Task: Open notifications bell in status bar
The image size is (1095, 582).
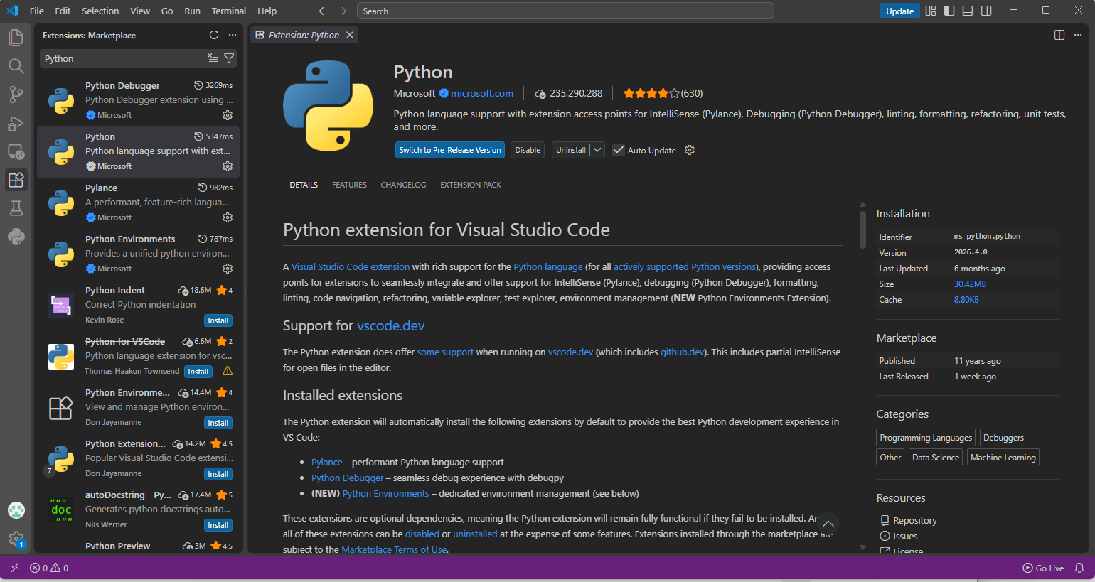Action: [1079, 568]
